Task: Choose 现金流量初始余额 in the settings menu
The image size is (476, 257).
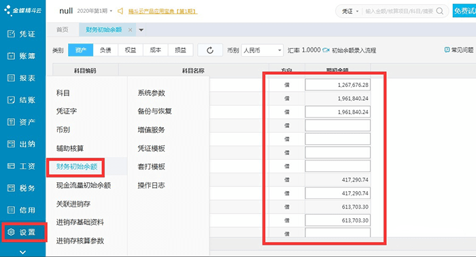Action: coord(84,185)
